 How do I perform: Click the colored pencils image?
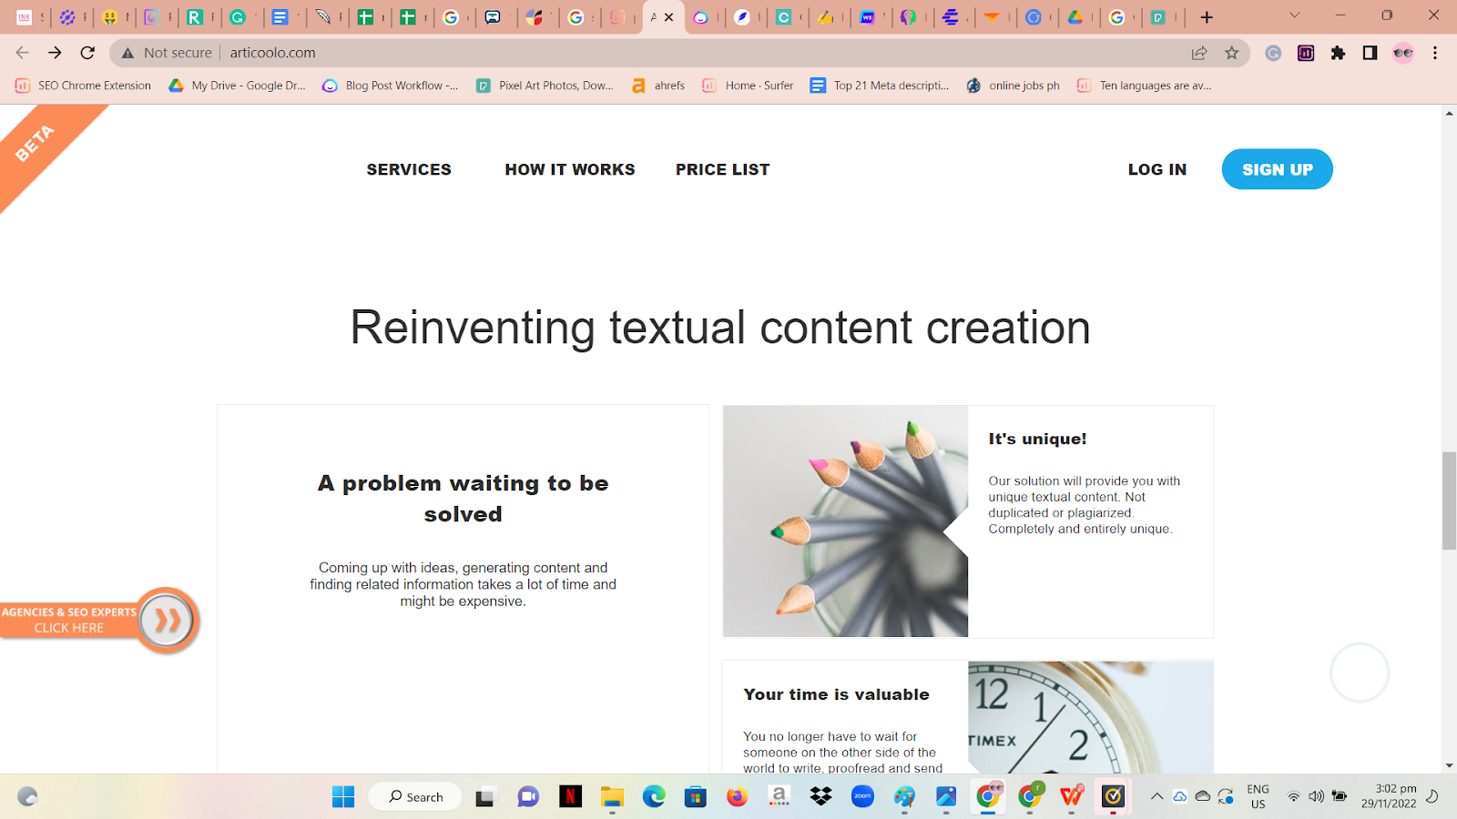tap(845, 521)
